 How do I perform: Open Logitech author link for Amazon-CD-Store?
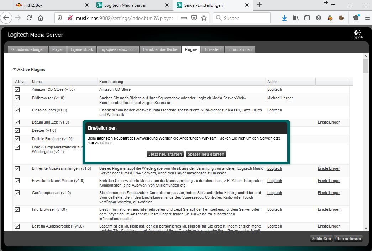pos(274,89)
